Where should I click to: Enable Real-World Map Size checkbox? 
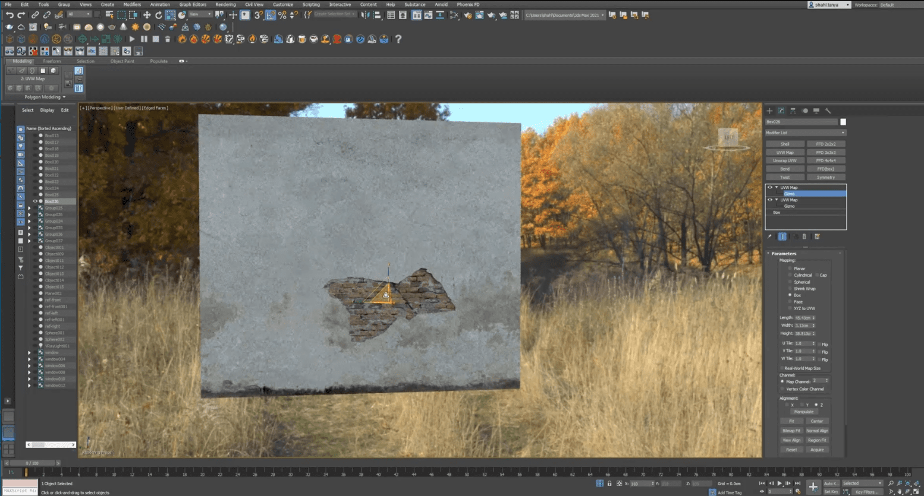click(782, 368)
